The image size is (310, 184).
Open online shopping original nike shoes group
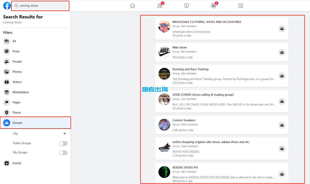tap(211, 142)
